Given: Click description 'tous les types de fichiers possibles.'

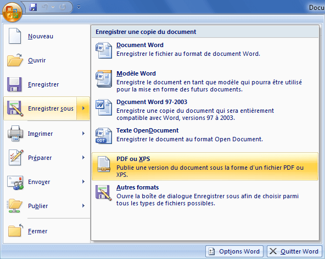Looking at the screenshot, I should tap(166, 203).
